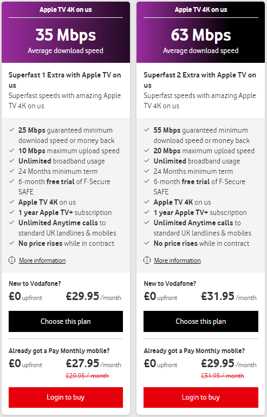Open More information for the 63 Mbps plan
This screenshot has width=267, height=417.
[178, 260]
